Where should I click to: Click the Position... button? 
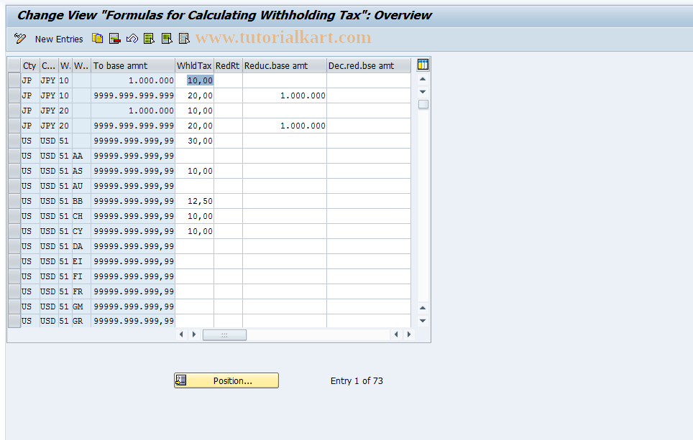[226, 380]
